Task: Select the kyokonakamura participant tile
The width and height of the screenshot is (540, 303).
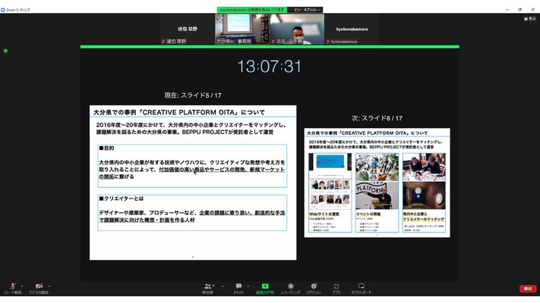Action: (352, 30)
